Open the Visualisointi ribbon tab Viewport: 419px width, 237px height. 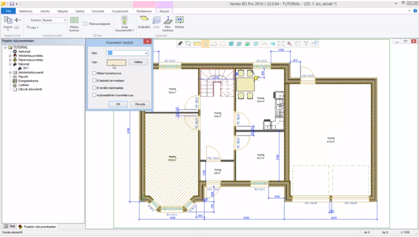(x=119, y=10)
